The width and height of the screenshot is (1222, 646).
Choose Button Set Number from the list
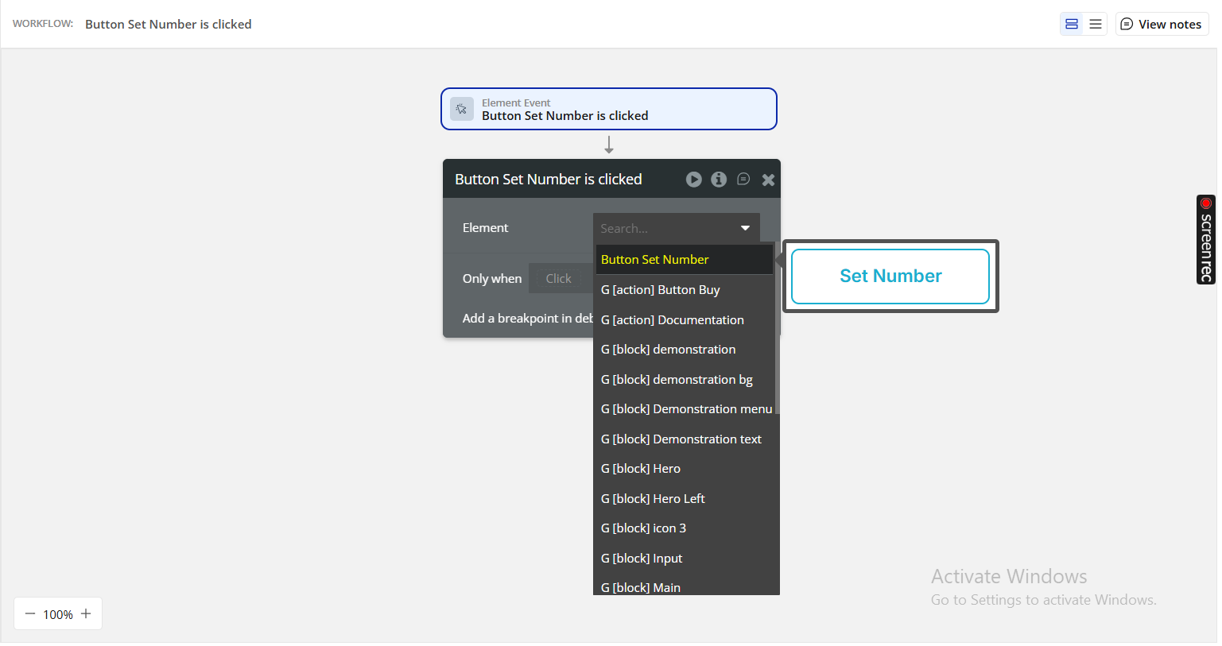pyautogui.click(x=684, y=260)
